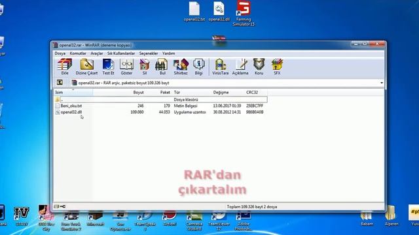The width and height of the screenshot is (419, 235).
Task: Open the Babam folder on desktop
Action: tap(367, 217)
